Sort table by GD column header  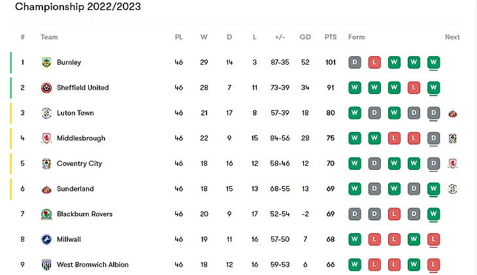(305, 37)
